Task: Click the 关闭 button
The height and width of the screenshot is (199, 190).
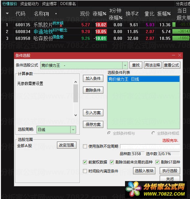Action: click(x=170, y=179)
